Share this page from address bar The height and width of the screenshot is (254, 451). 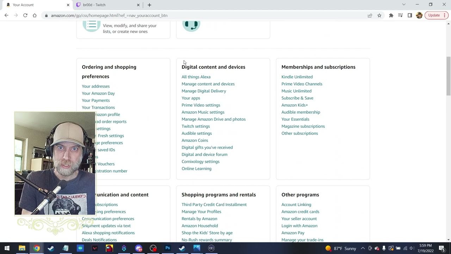[370, 16]
